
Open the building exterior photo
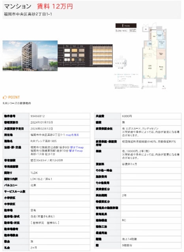click(x=30, y=56)
